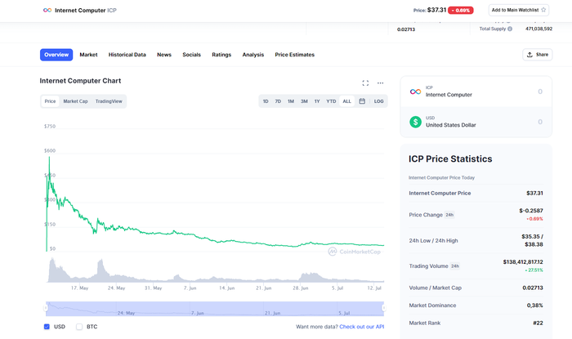Open the fullscreen chart icon
Screen dimensions: 572x339
click(x=365, y=83)
